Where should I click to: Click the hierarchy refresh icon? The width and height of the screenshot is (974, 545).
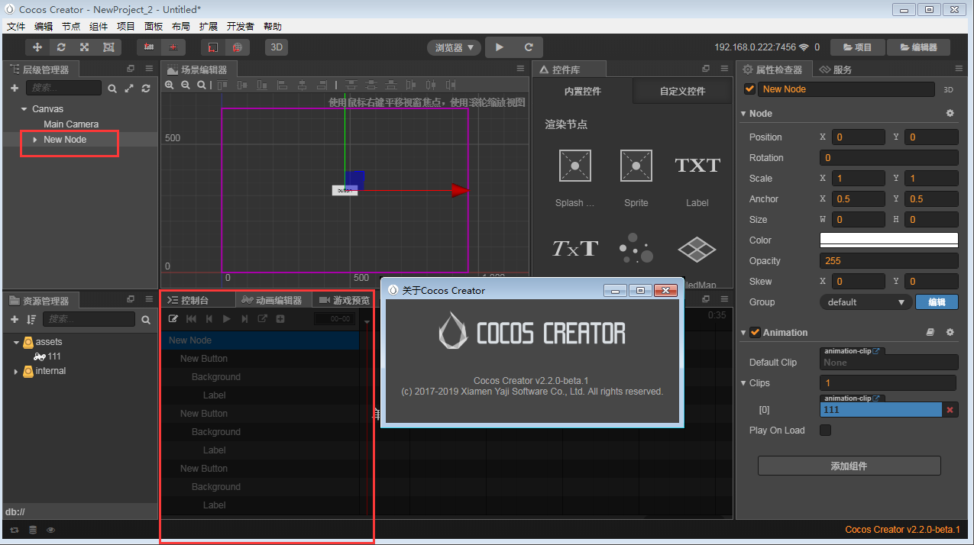tap(146, 89)
